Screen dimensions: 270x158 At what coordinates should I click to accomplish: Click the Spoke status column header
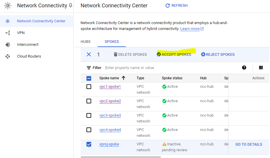point(172,78)
